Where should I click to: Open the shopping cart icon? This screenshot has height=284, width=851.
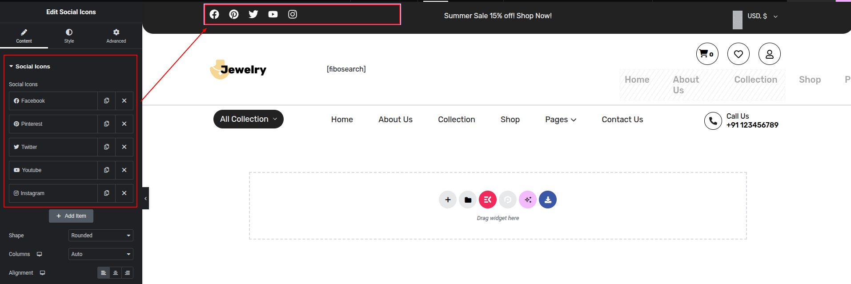click(x=707, y=54)
